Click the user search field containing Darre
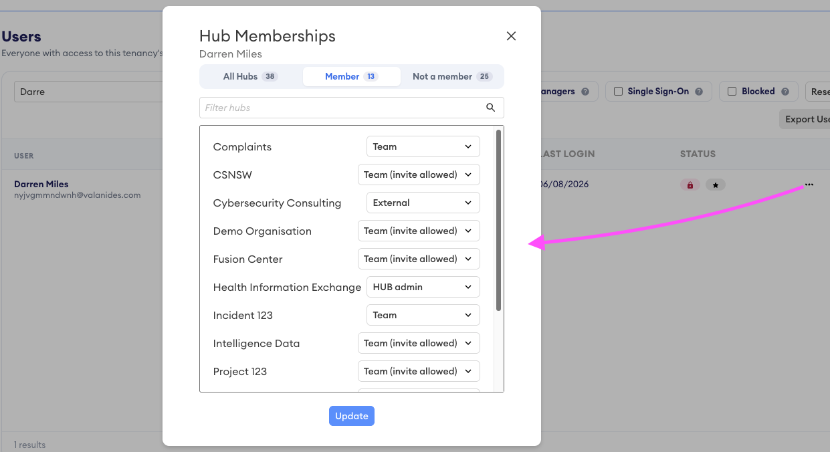This screenshot has height=452, width=830. pyautogui.click(x=88, y=92)
